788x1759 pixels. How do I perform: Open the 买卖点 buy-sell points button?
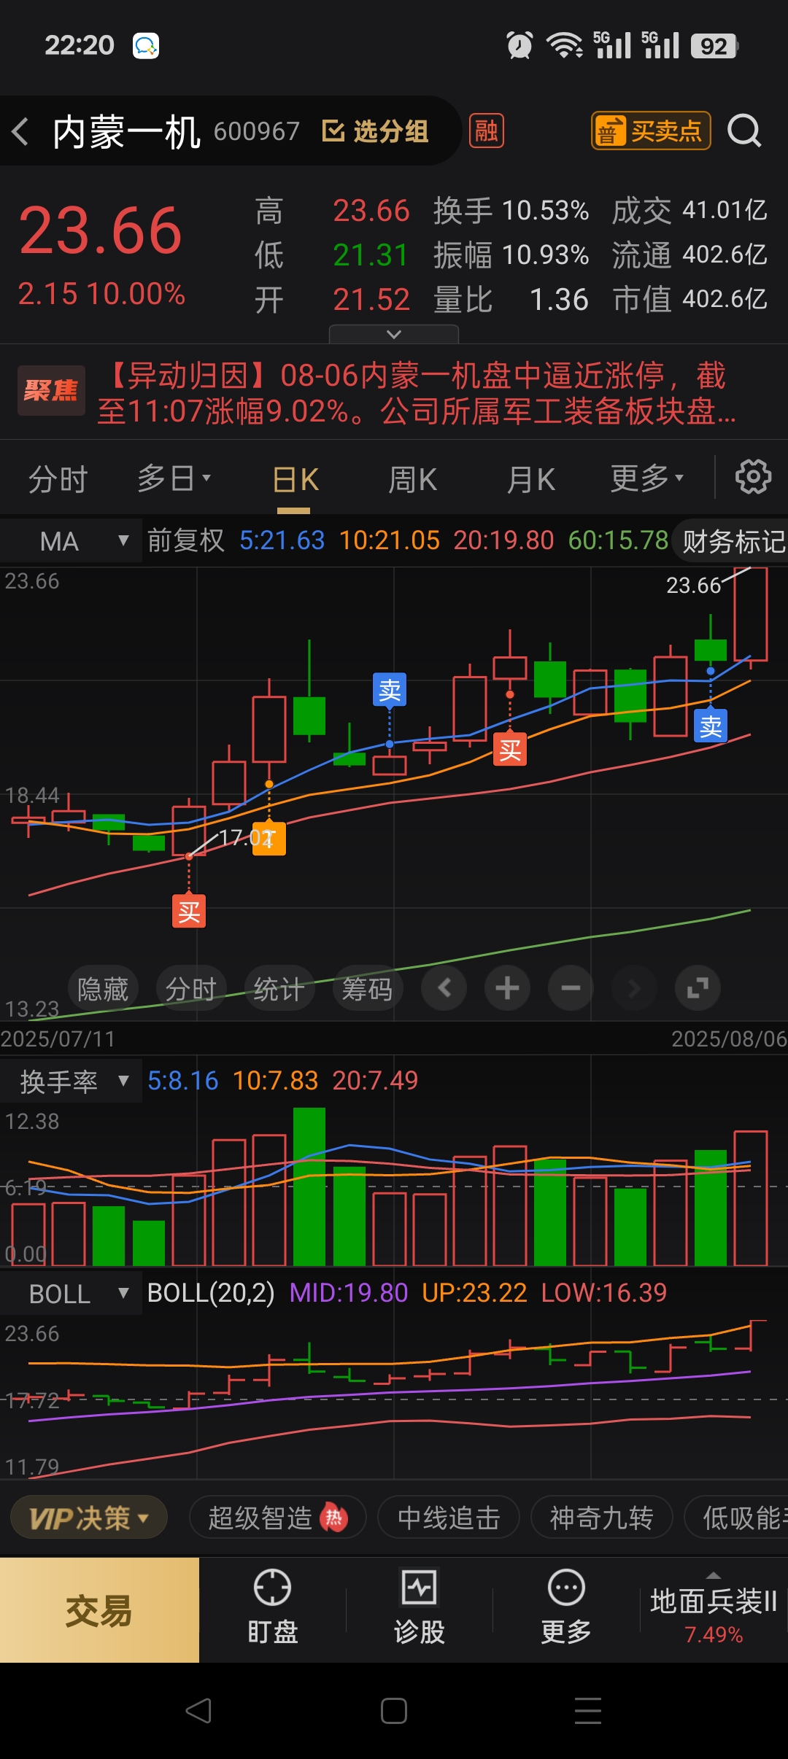tap(651, 131)
